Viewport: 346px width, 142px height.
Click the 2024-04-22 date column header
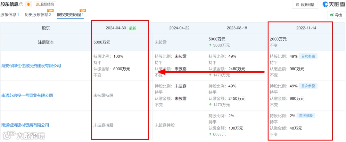pyautogui.click(x=179, y=28)
